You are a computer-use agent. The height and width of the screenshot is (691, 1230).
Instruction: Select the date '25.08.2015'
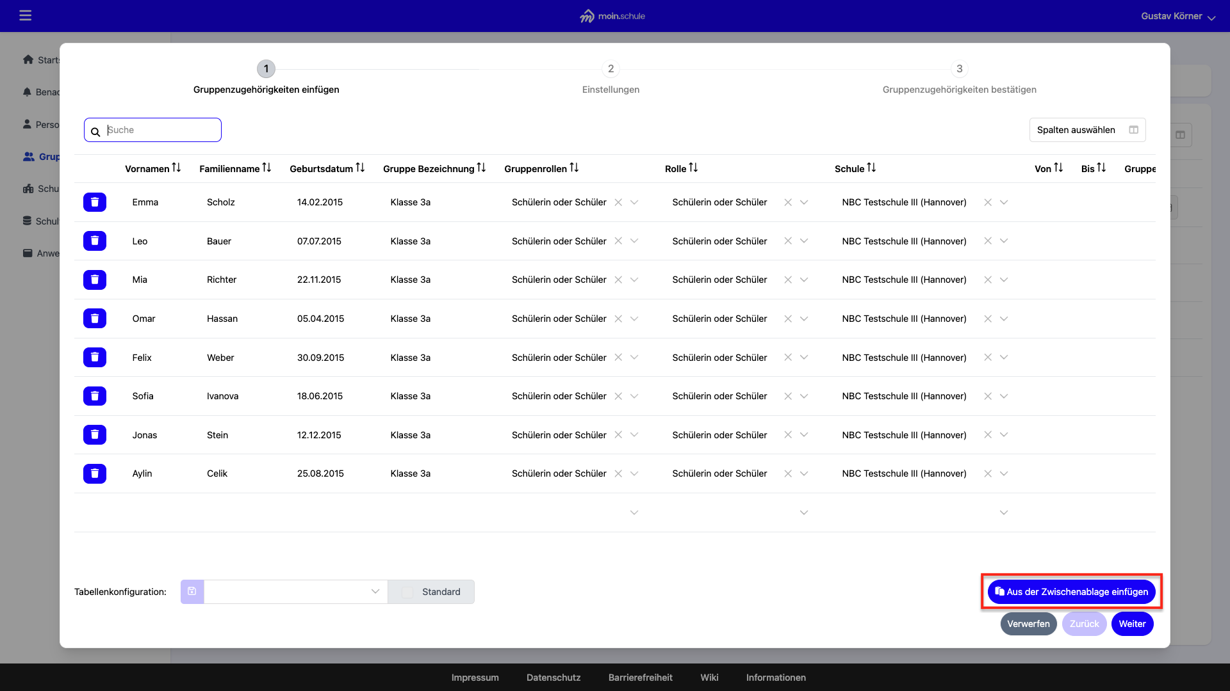(320, 473)
